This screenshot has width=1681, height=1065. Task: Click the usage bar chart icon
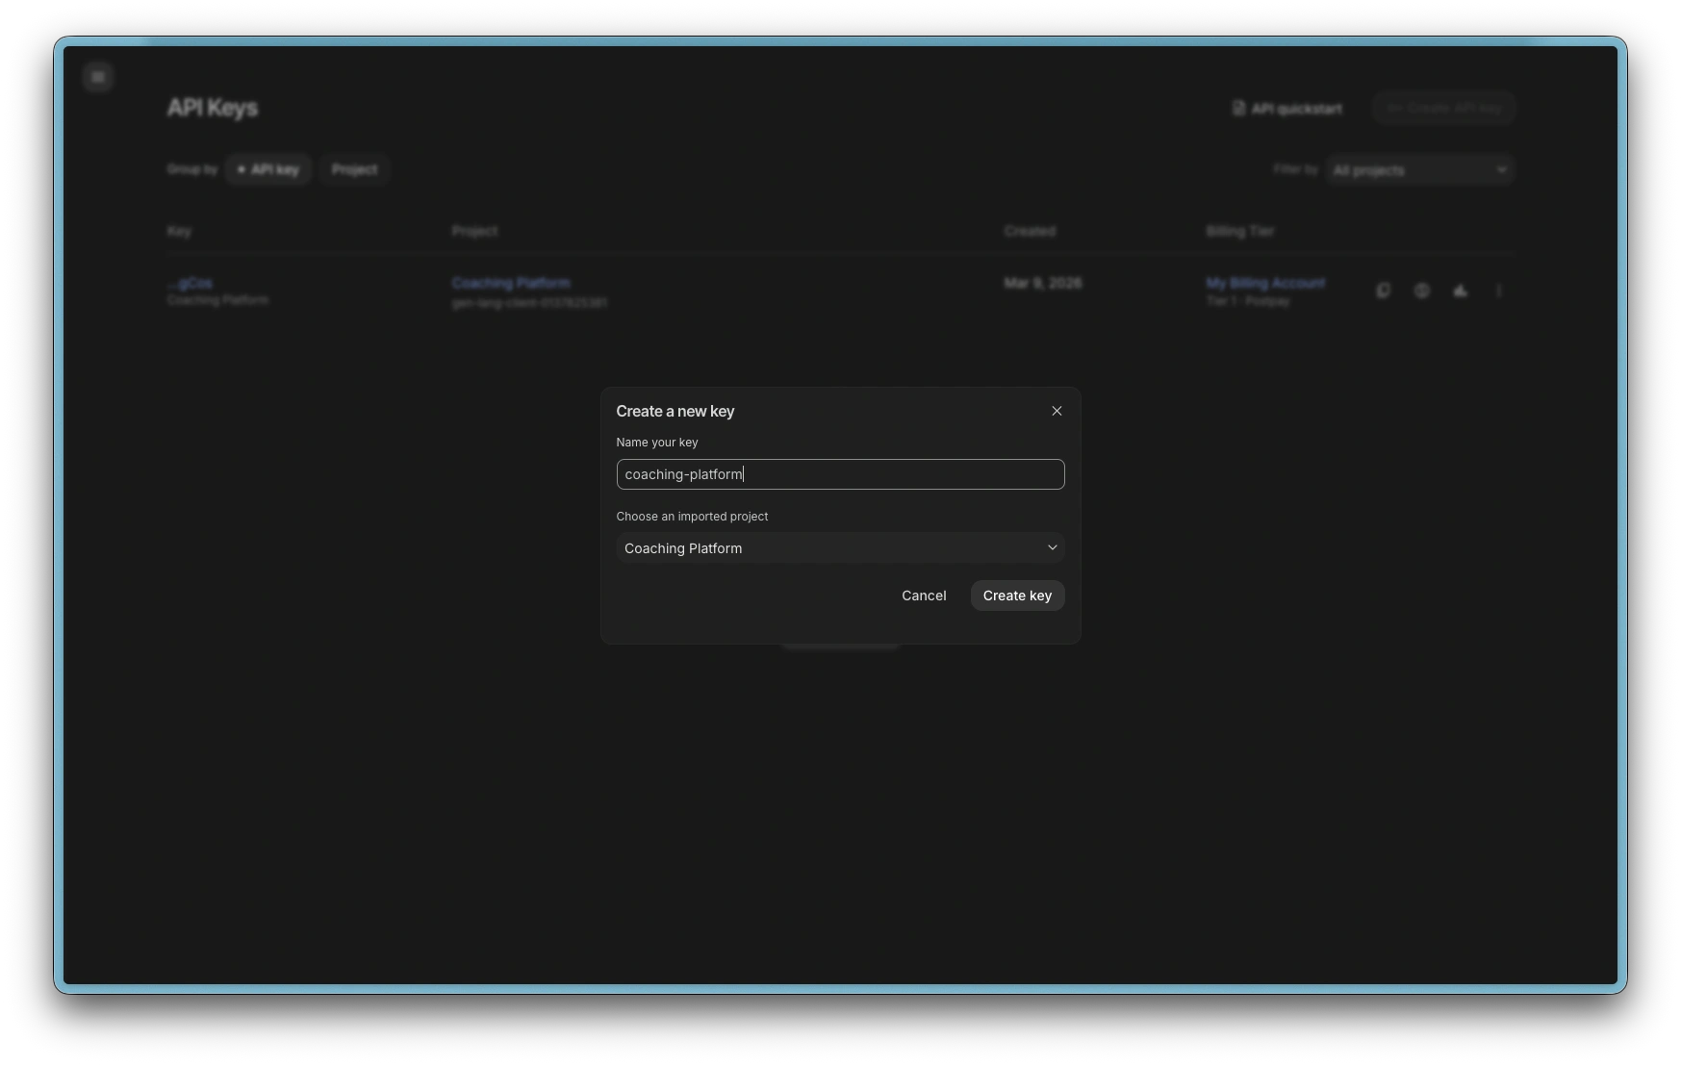click(x=1460, y=291)
